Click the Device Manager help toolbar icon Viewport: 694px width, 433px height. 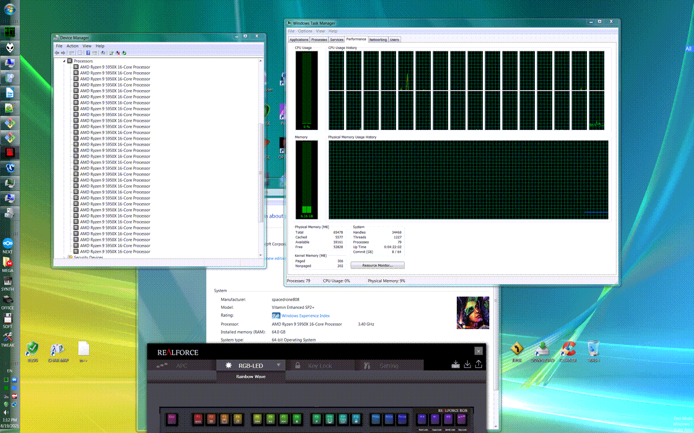click(x=88, y=53)
